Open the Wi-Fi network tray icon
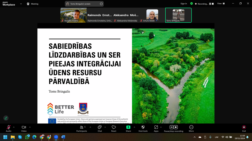The image size is (252, 141). (223, 137)
